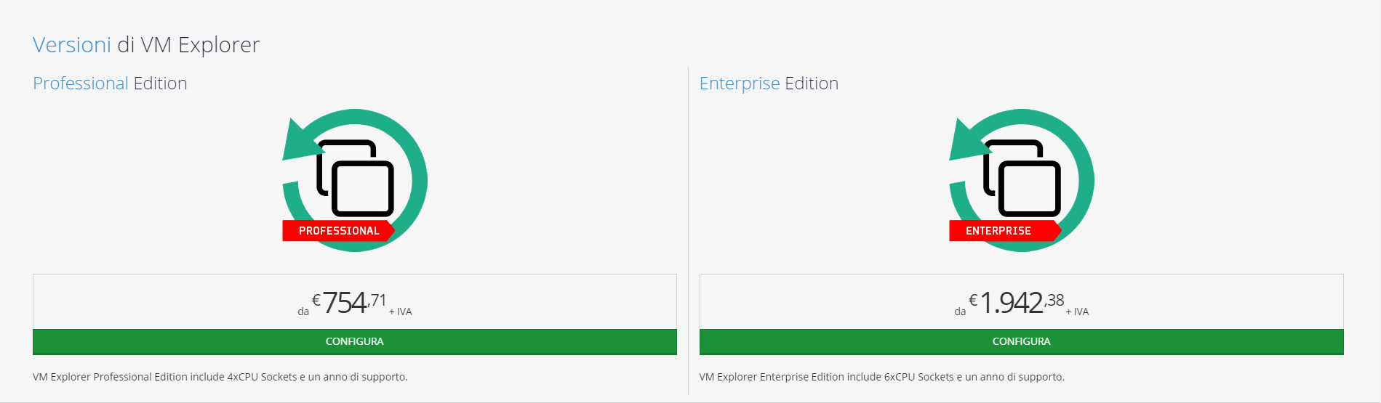The width and height of the screenshot is (1381, 403).
Task: Click "+ IVA" beside the Enterprise price
Action: coord(1077,312)
